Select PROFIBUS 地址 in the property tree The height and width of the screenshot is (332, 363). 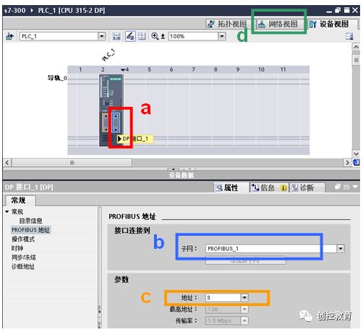(x=30, y=230)
